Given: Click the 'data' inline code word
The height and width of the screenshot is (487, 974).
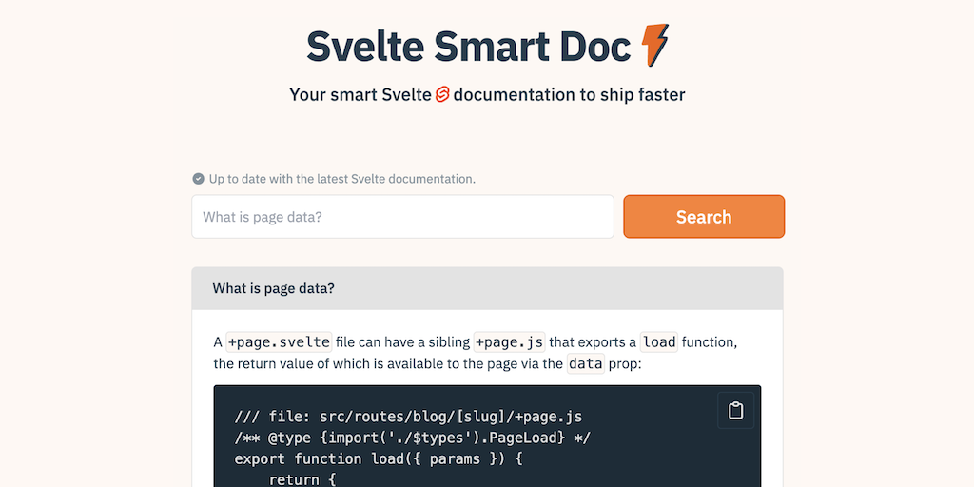Looking at the screenshot, I should pos(585,363).
